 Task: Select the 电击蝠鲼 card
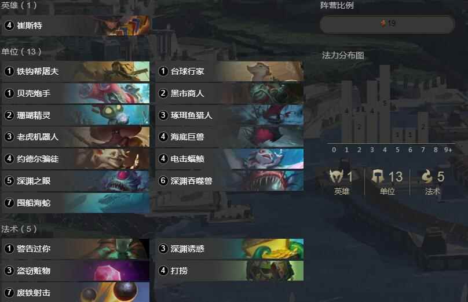pyautogui.click(x=229, y=159)
